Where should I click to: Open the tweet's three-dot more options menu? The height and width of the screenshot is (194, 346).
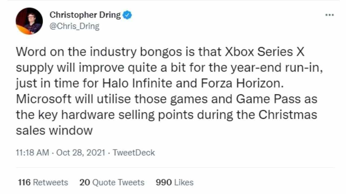[x=330, y=15]
